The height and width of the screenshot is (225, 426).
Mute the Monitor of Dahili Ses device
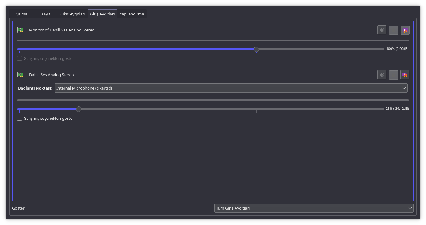coord(382,30)
